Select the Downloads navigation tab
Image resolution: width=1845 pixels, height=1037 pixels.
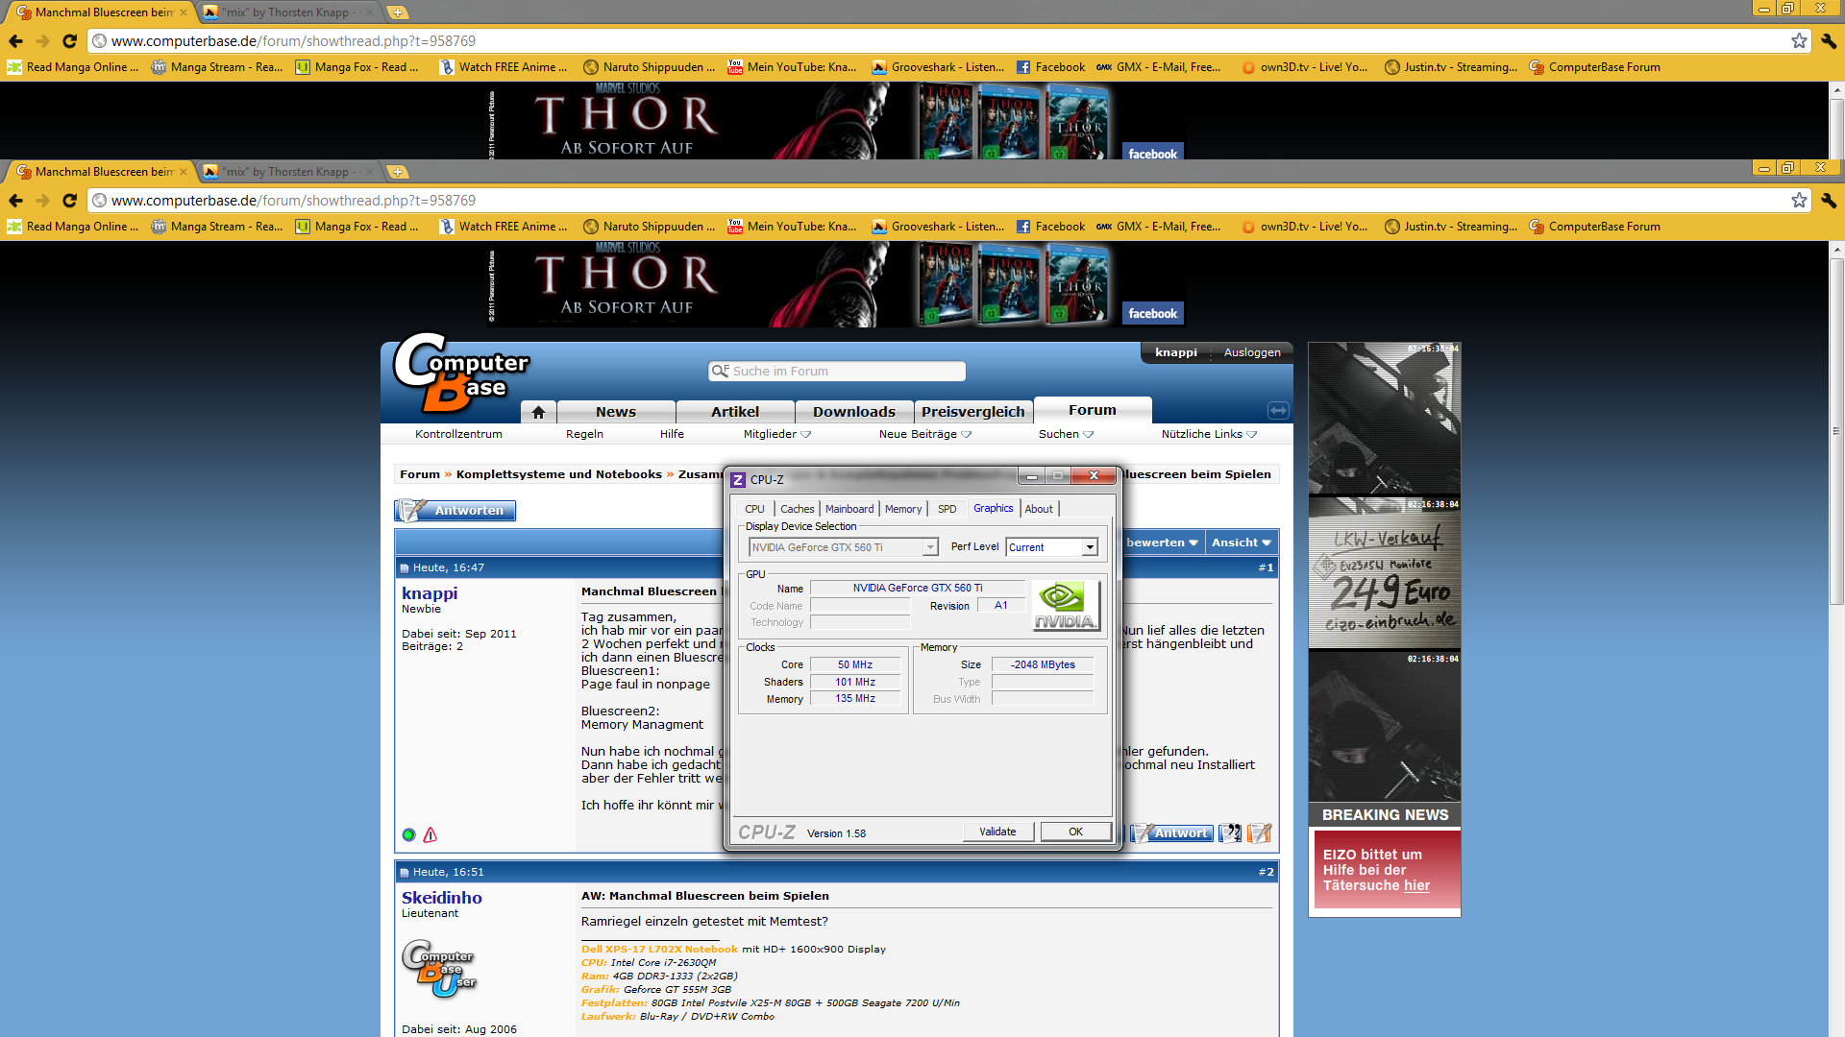pyautogui.click(x=853, y=412)
